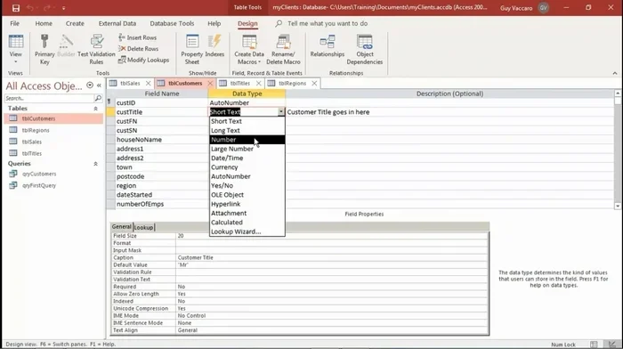
Task: Click the Tell me search box
Action: point(328,23)
